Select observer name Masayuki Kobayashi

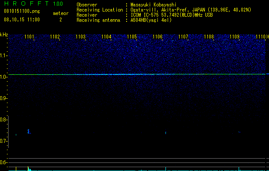[154, 5]
